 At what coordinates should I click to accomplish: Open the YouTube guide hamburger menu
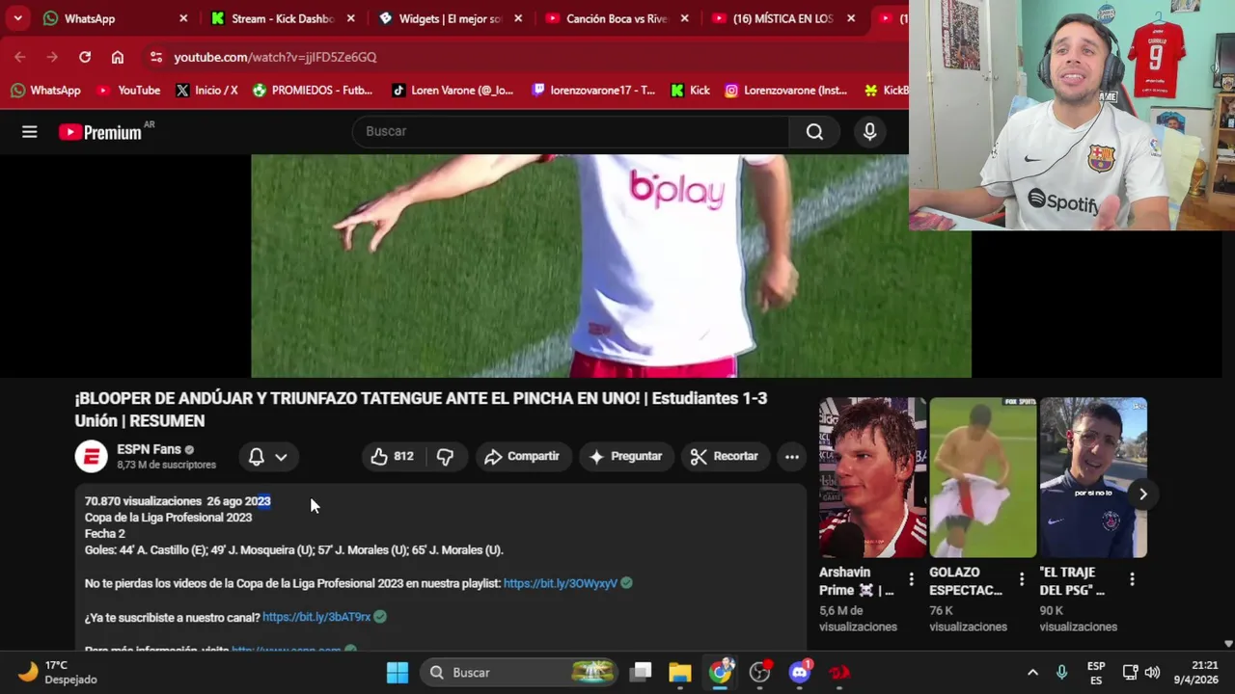(30, 132)
